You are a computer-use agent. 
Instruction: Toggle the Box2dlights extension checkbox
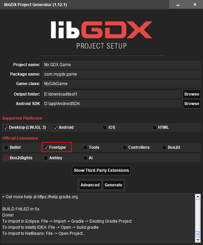[x=6, y=158]
